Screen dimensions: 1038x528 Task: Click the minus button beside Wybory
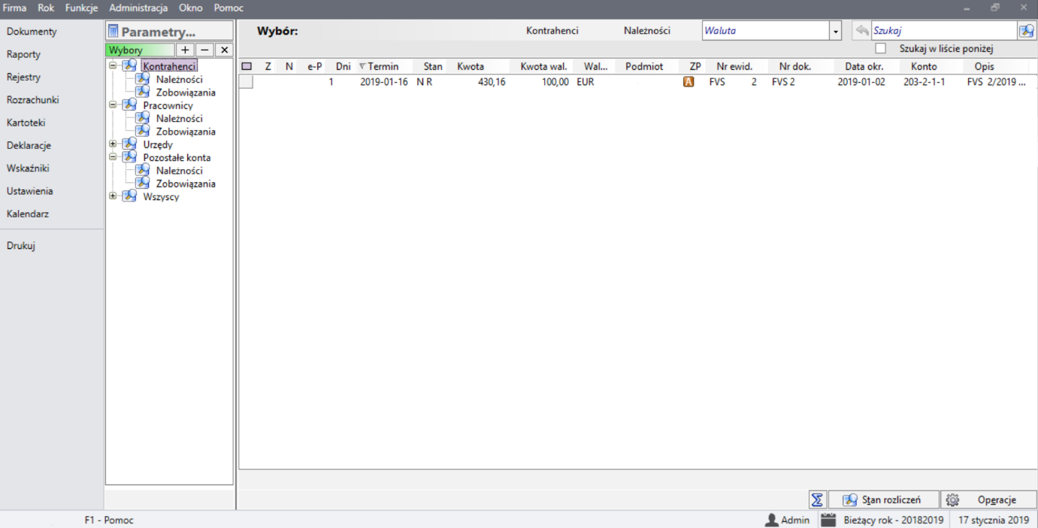(x=204, y=50)
